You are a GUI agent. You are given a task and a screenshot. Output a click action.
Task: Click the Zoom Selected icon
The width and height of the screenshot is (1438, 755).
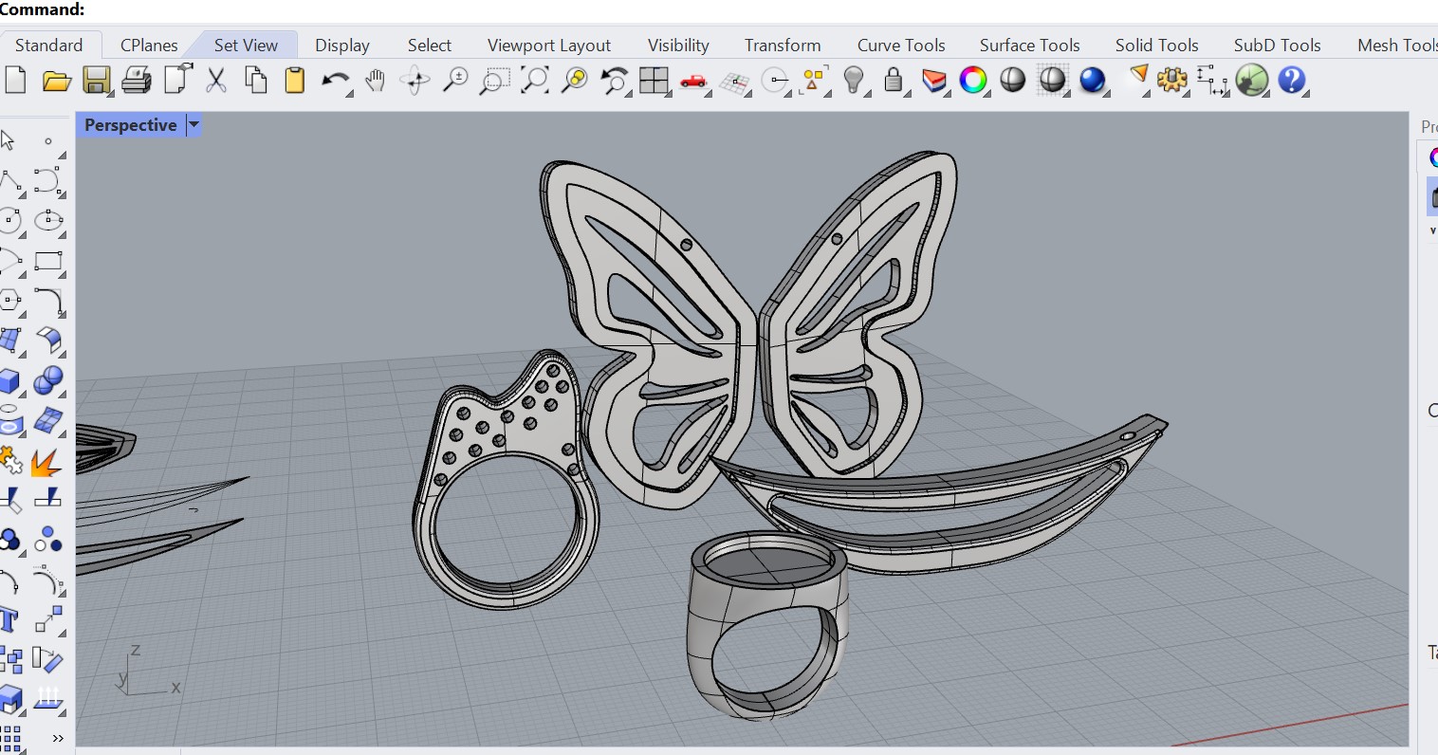tap(575, 81)
